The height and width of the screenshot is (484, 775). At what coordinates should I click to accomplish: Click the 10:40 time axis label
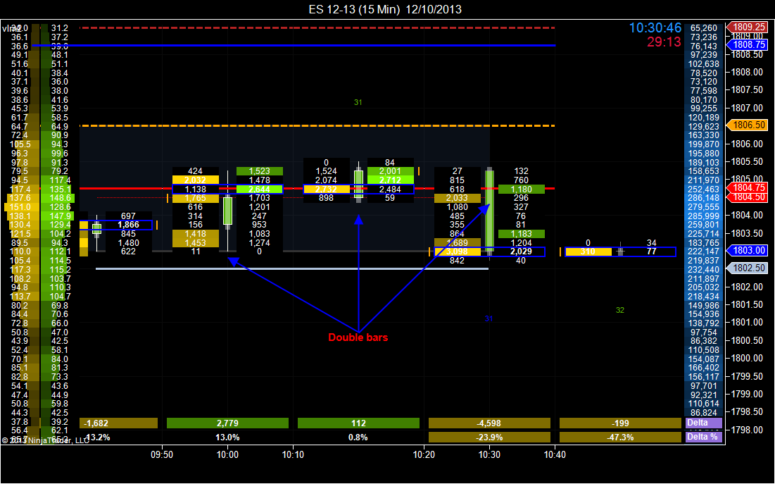point(555,455)
